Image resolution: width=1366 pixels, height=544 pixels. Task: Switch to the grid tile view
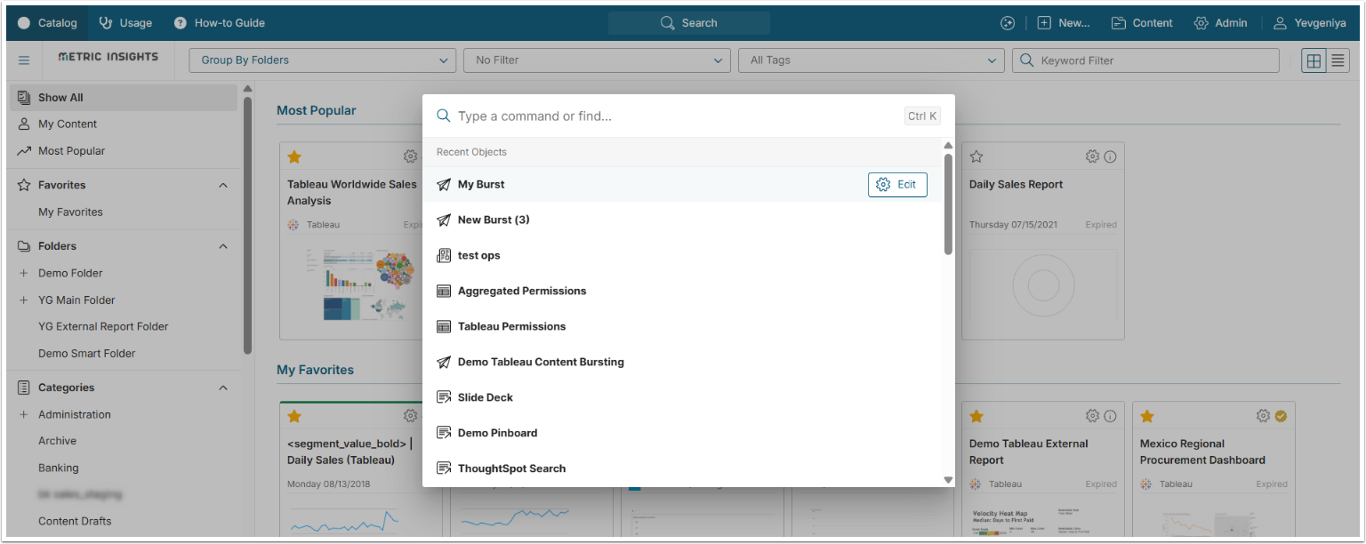click(1313, 60)
